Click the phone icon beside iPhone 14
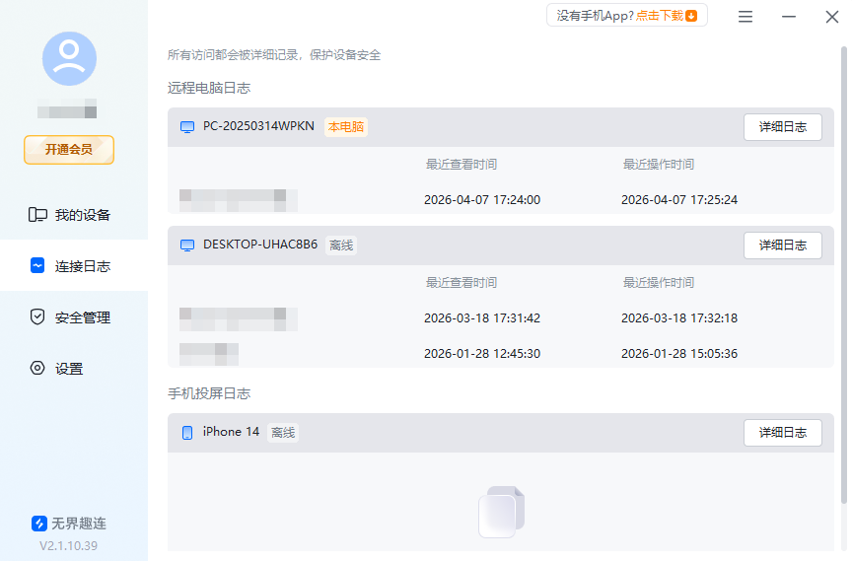 tap(187, 433)
